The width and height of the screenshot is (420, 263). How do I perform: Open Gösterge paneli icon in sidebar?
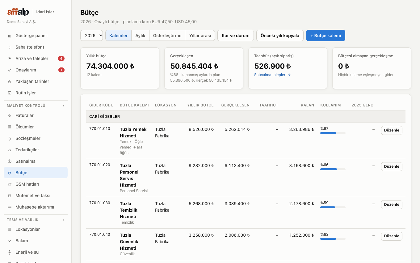pos(10,36)
